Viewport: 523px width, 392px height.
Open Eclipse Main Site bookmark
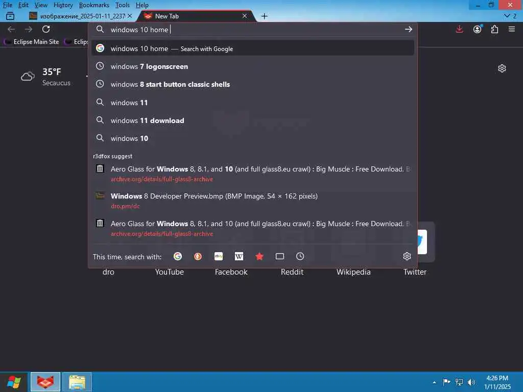point(32,42)
